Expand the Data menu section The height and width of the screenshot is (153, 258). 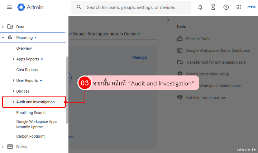click(x=3, y=27)
